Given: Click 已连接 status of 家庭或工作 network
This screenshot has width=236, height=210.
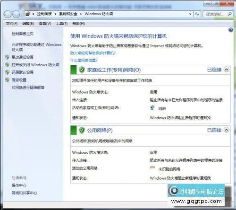Looking at the screenshot, I should click(214, 70).
